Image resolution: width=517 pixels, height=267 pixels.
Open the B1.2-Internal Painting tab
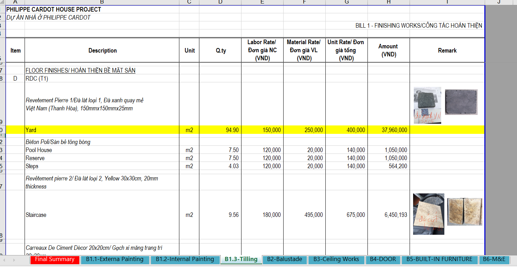point(185,259)
